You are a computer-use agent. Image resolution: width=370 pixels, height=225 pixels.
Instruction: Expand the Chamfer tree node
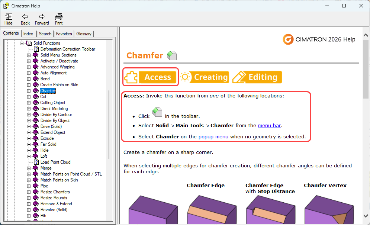click(x=29, y=91)
